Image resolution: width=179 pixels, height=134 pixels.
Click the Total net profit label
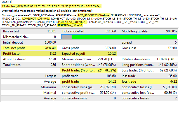tap(14, 48)
